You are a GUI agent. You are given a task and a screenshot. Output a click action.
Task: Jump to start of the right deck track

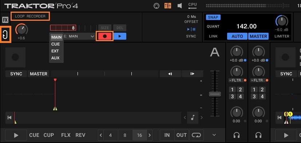(x=280, y=118)
